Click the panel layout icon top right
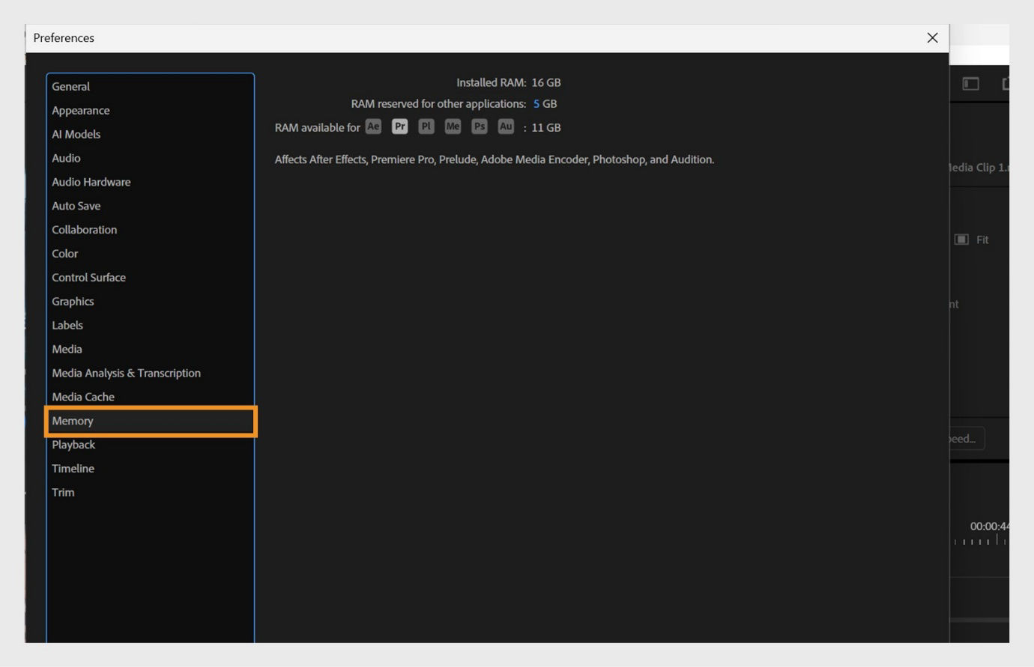 tap(970, 84)
